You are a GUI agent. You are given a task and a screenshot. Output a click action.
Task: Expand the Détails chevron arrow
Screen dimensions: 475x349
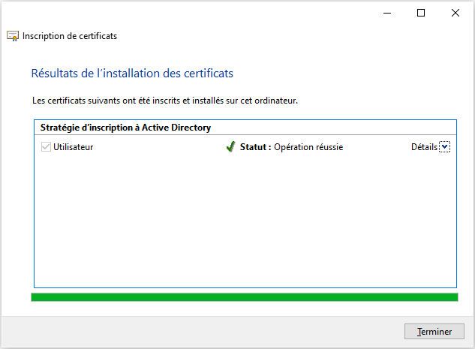[x=445, y=147]
